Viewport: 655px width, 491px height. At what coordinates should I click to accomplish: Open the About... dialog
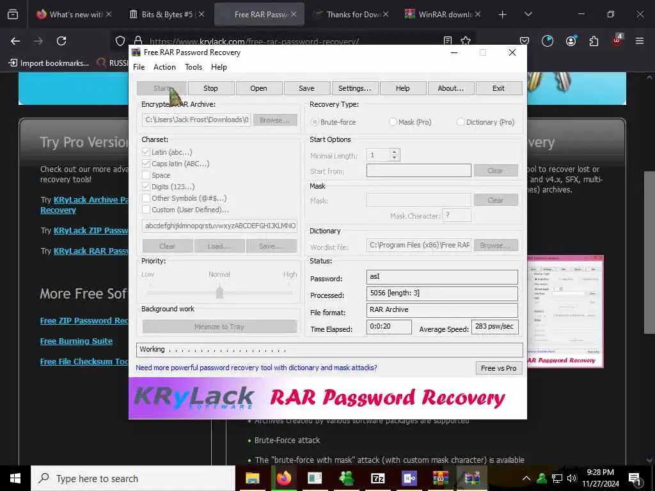coord(451,88)
